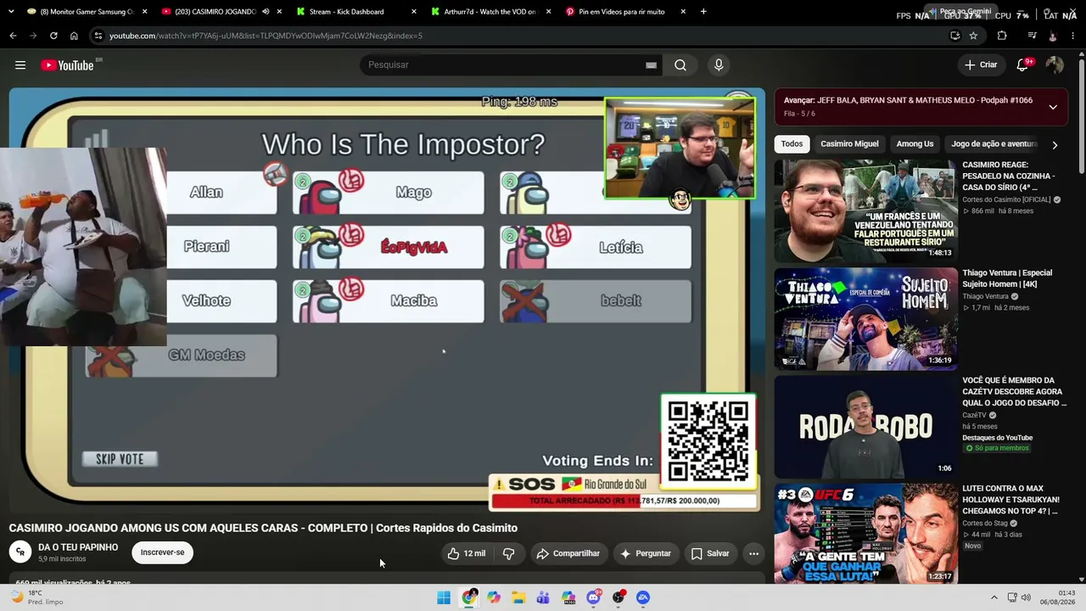Open the EA app from the taskbar
1086x611 pixels.
643,597
